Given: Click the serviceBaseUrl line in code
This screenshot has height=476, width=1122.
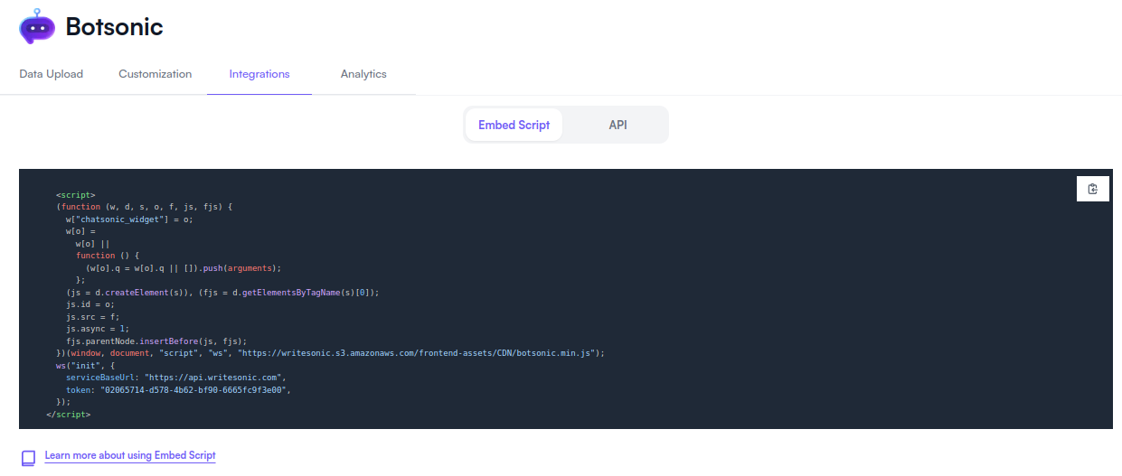Looking at the screenshot, I should click(175, 378).
